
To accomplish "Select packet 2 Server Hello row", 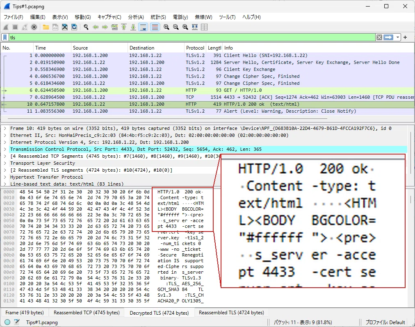I will coord(207,62).
